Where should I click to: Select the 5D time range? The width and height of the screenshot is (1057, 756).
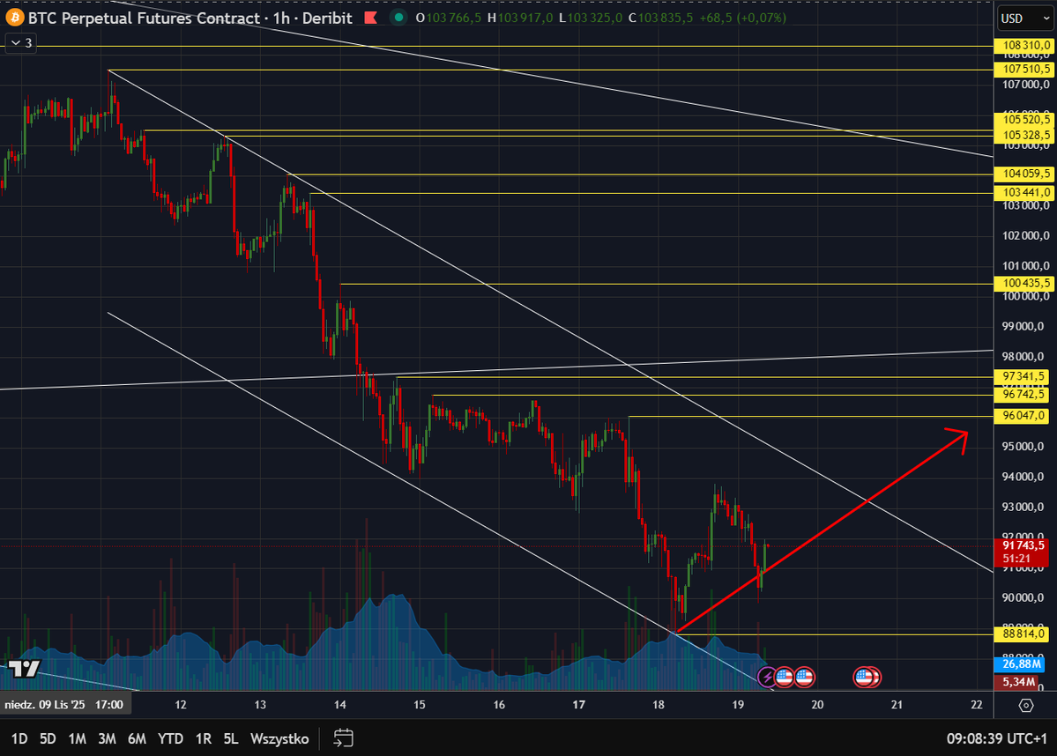48,738
